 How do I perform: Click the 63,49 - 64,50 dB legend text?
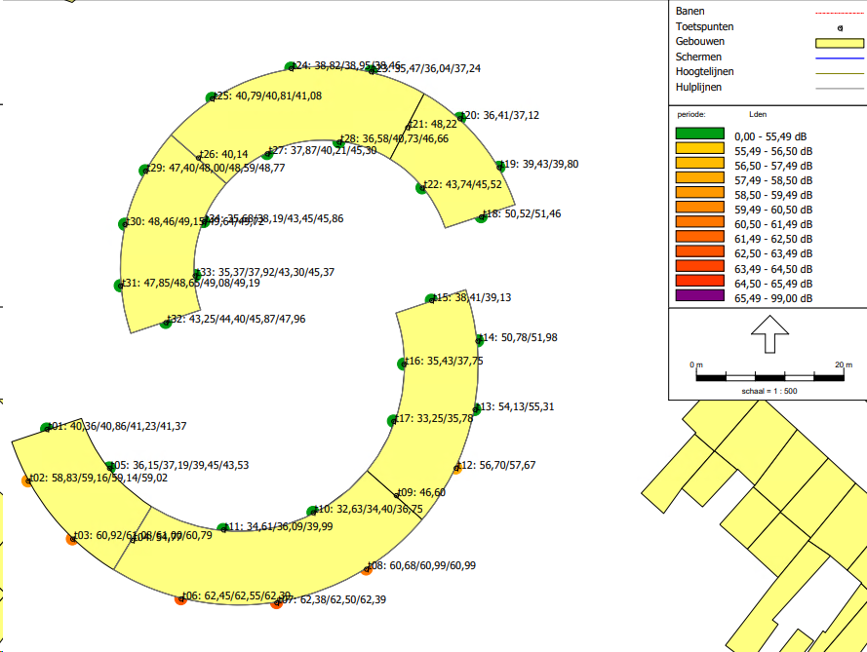[x=773, y=270]
